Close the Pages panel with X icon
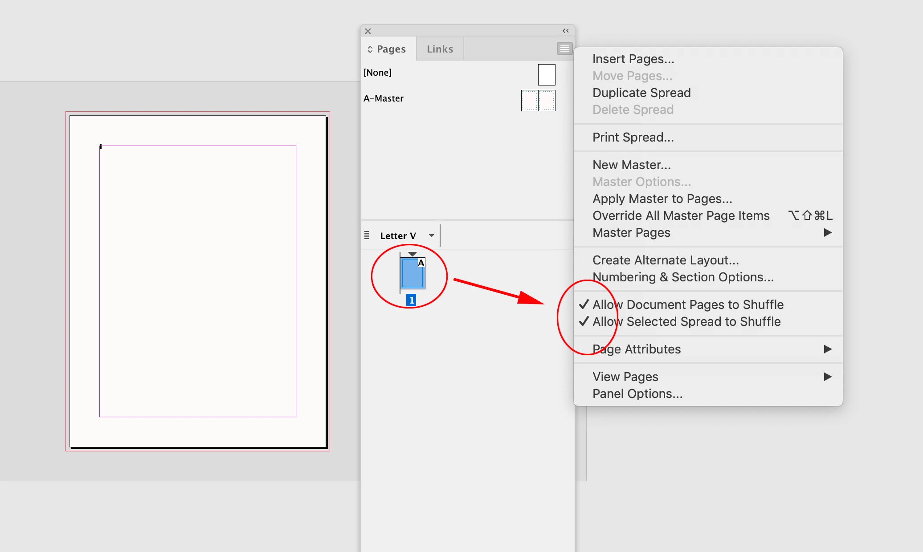The image size is (923, 552). click(x=368, y=31)
